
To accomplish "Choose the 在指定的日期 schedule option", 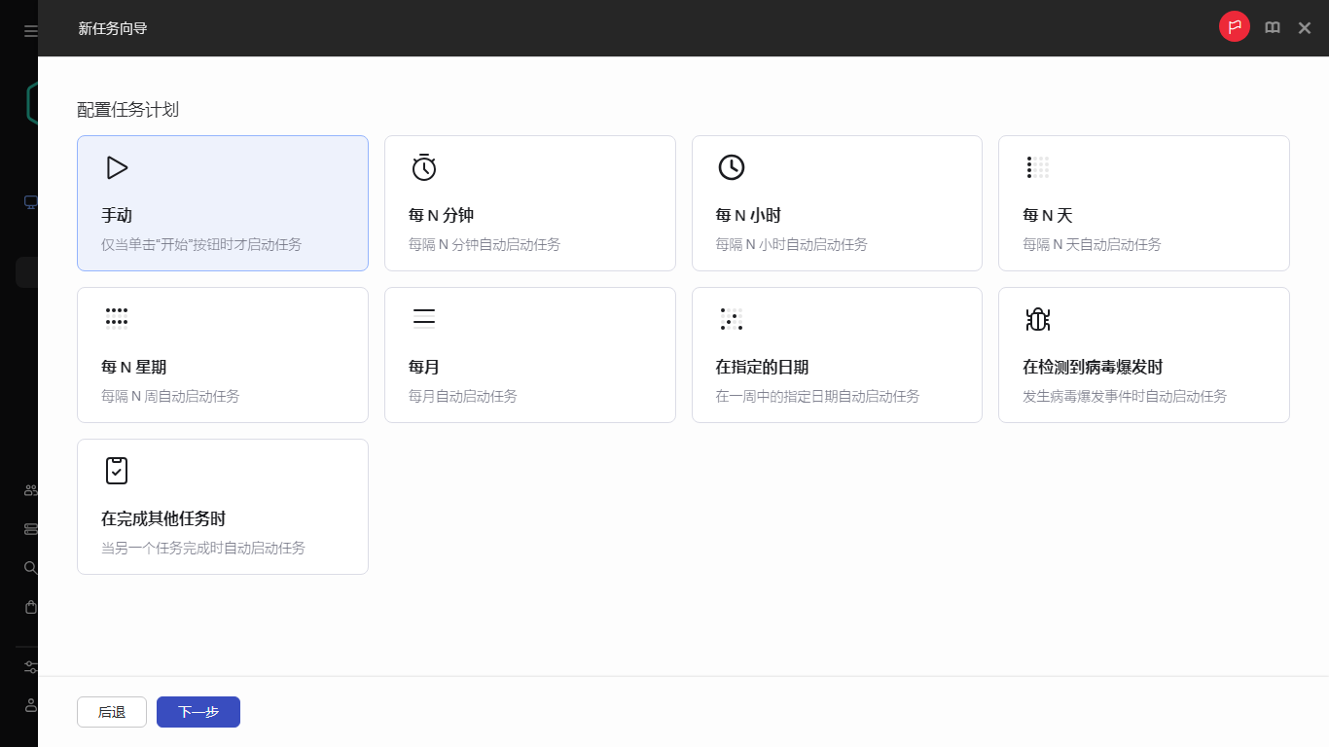I will (837, 354).
